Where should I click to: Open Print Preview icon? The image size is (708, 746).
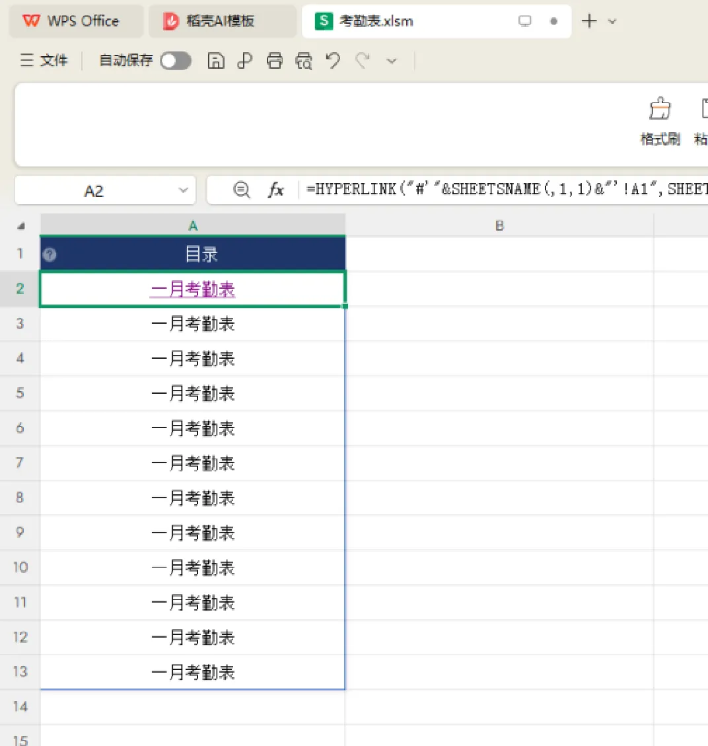tap(304, 61)
